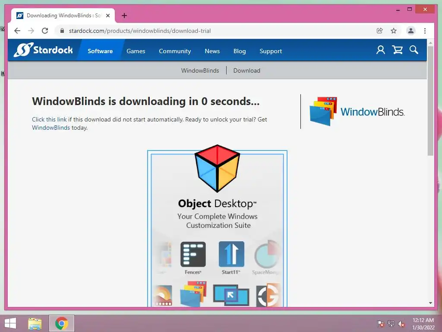Click the WindowBlinds product logo
Screen dimensions: 442x332
coord(357,112)
